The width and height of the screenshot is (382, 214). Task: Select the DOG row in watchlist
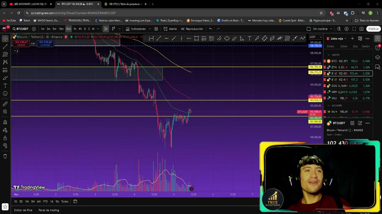click(348, 86)
